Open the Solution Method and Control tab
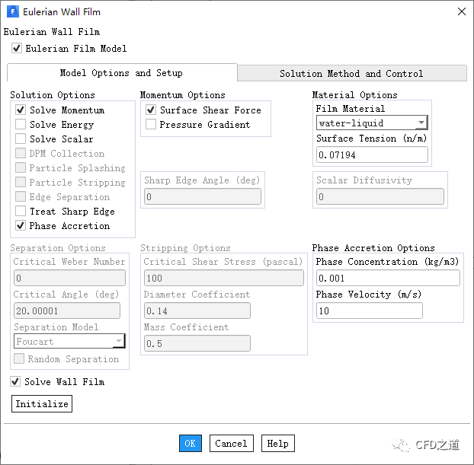The width and height of the screenshot is (474, 465). click(351, 73)
